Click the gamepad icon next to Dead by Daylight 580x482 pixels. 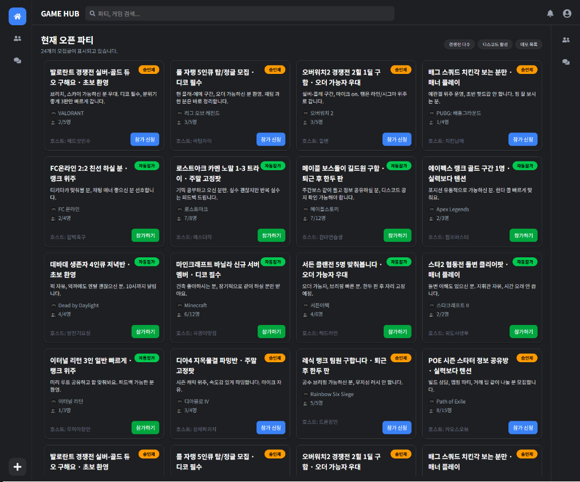tap(54, 306)
